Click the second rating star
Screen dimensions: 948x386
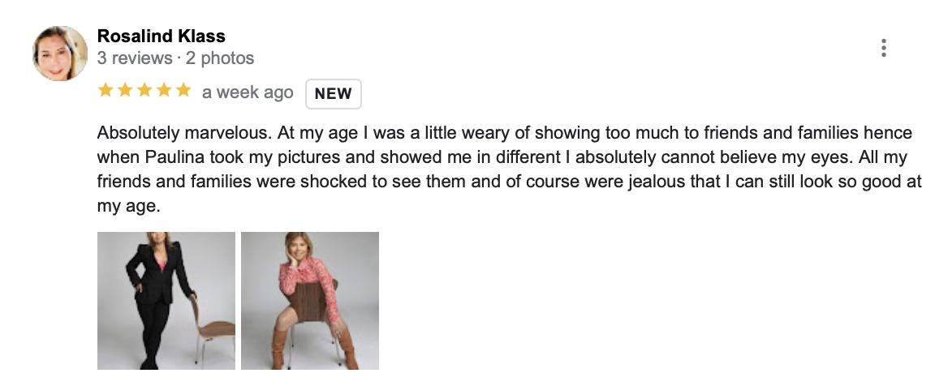[x=125, y=91]
